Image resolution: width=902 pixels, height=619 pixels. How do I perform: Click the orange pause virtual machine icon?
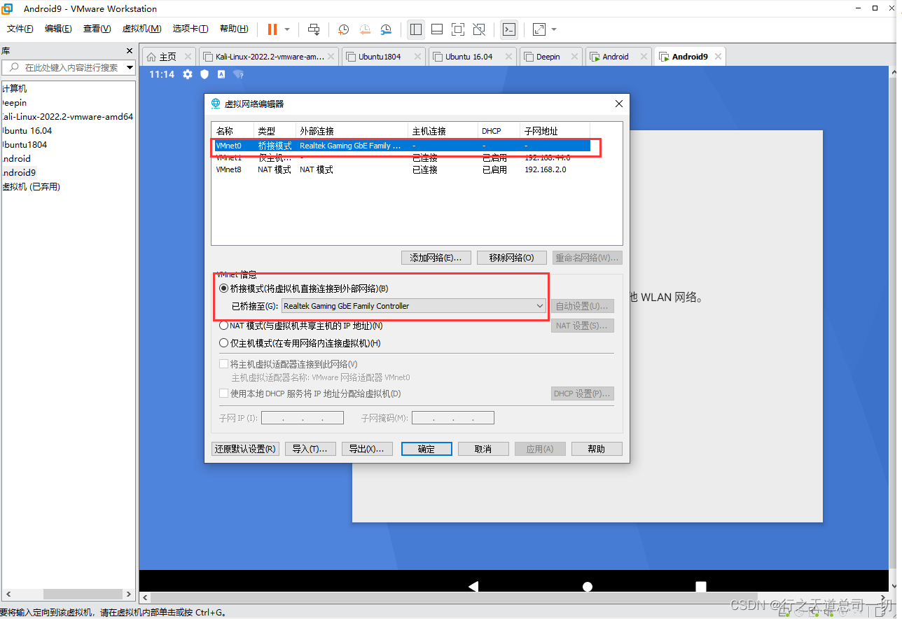[x=272, y=29]
